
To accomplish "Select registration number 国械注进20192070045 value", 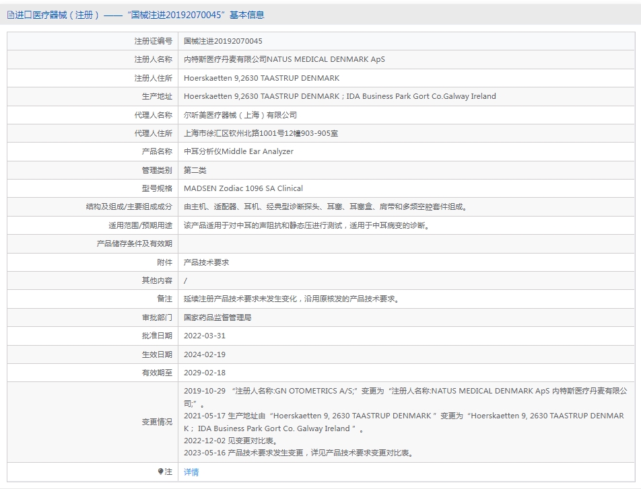I will 223,41.
